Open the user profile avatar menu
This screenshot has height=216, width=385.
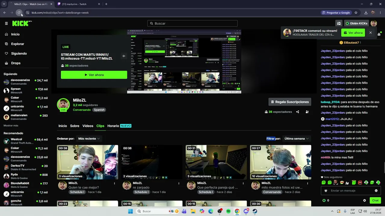[374, 23]
